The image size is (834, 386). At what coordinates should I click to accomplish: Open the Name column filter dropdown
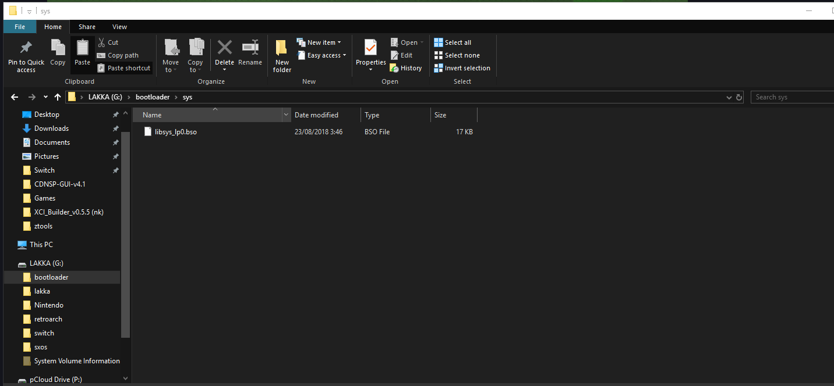coord(286,115)
